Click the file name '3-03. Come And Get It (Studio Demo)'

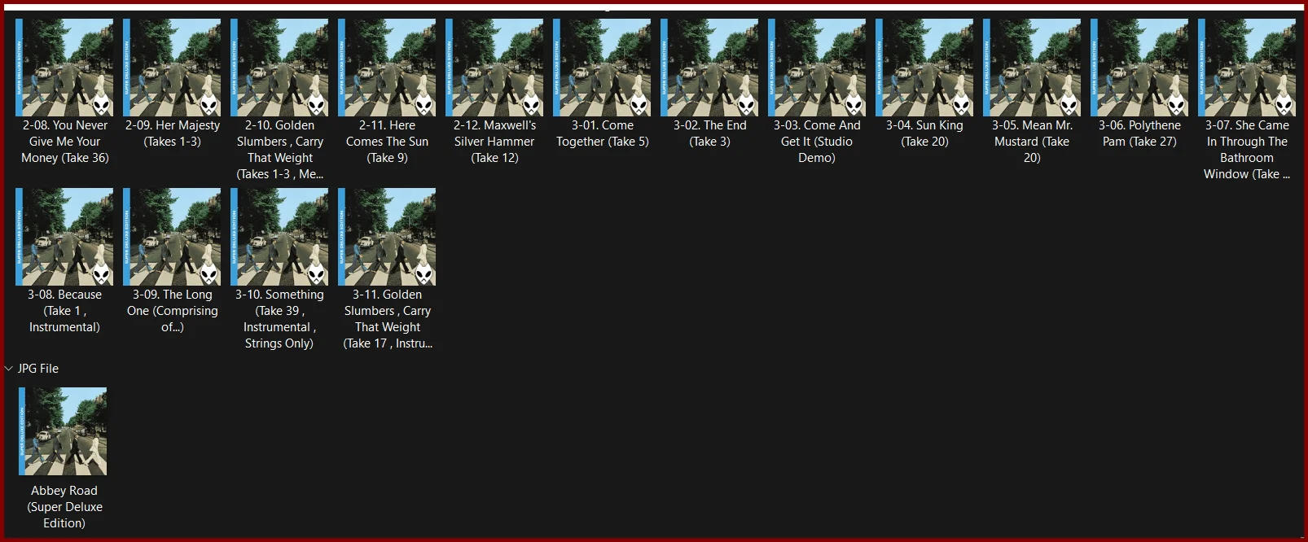click(817, 142)
